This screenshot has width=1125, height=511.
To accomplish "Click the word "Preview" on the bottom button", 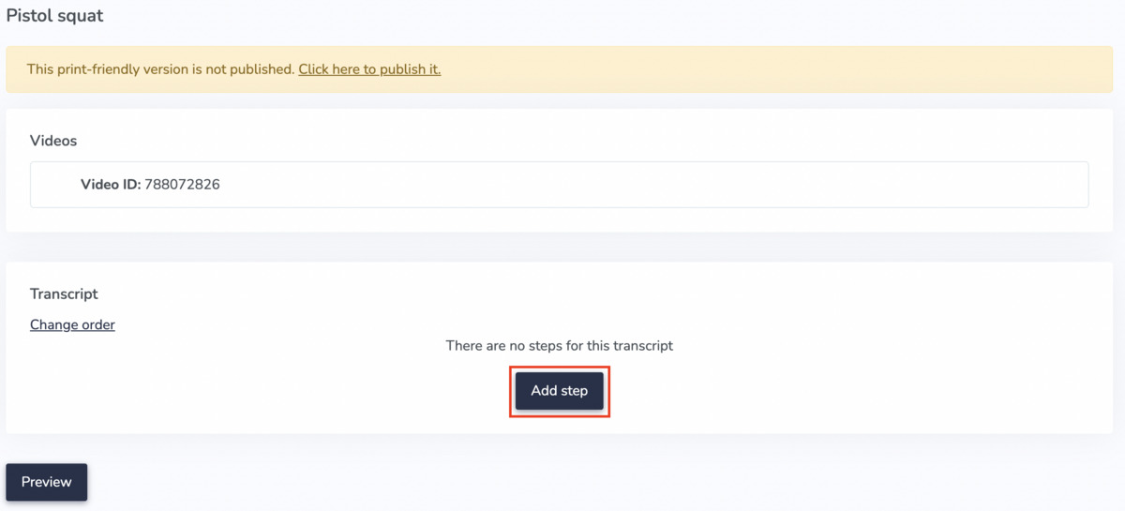I will point(47,482).
